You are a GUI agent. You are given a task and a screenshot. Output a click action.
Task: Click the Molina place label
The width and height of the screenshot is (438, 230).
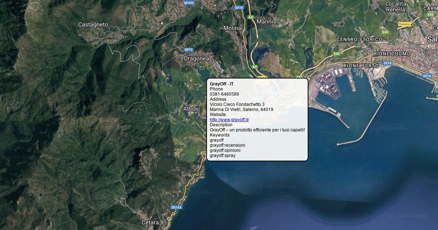tap(232, 28)
